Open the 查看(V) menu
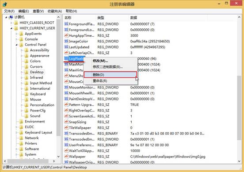244x172 pixels. [x=38, y=11]
